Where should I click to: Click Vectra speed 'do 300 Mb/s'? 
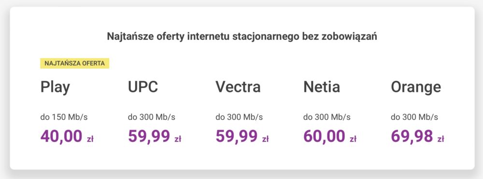239,117
